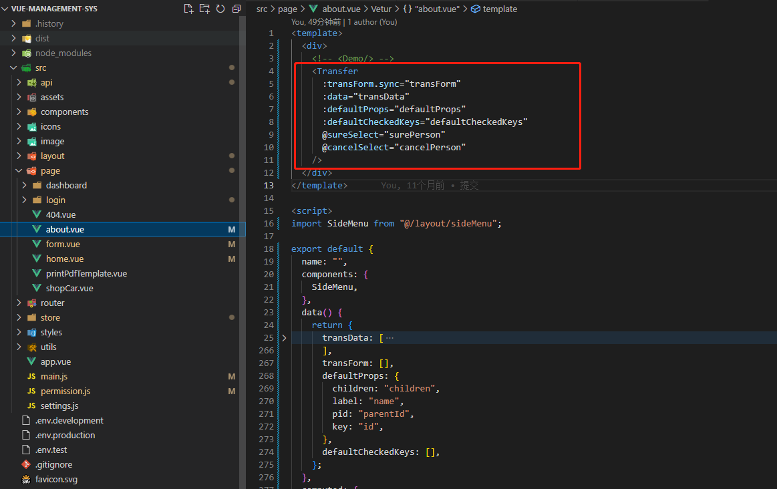777x489 pixels.
Task: Open permission.js file
Action: click(65, 391)
